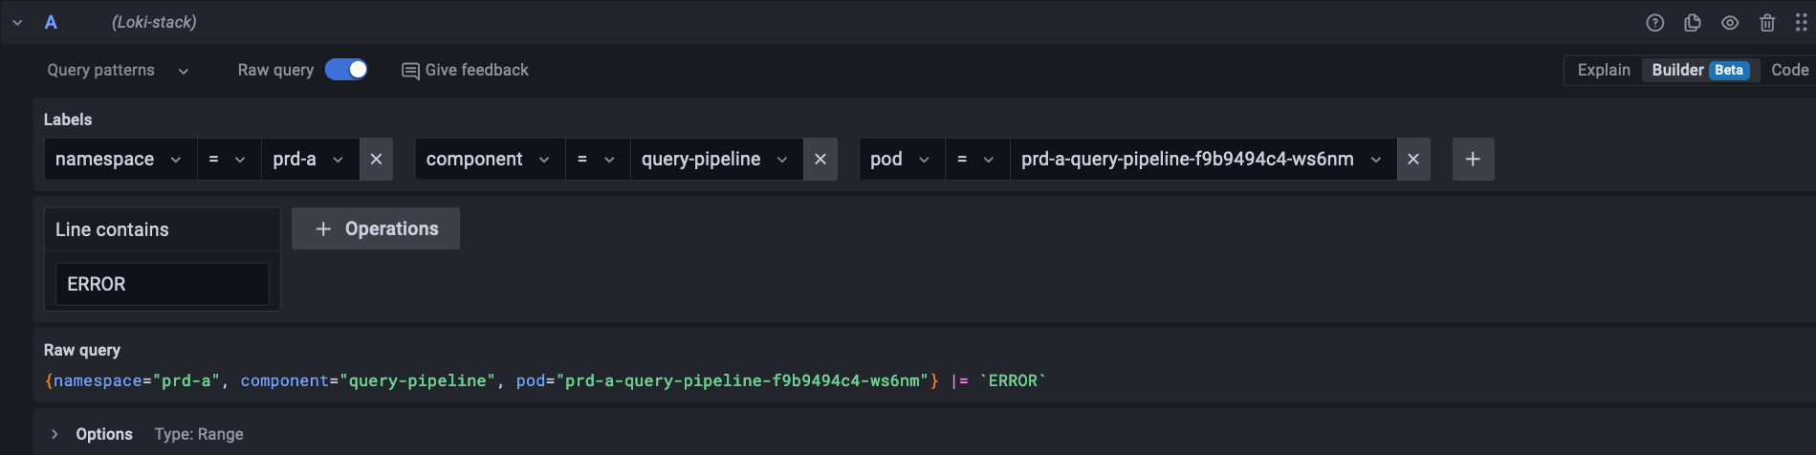
Task: Toggle the Raw query switch off
Action: (346, 70)
